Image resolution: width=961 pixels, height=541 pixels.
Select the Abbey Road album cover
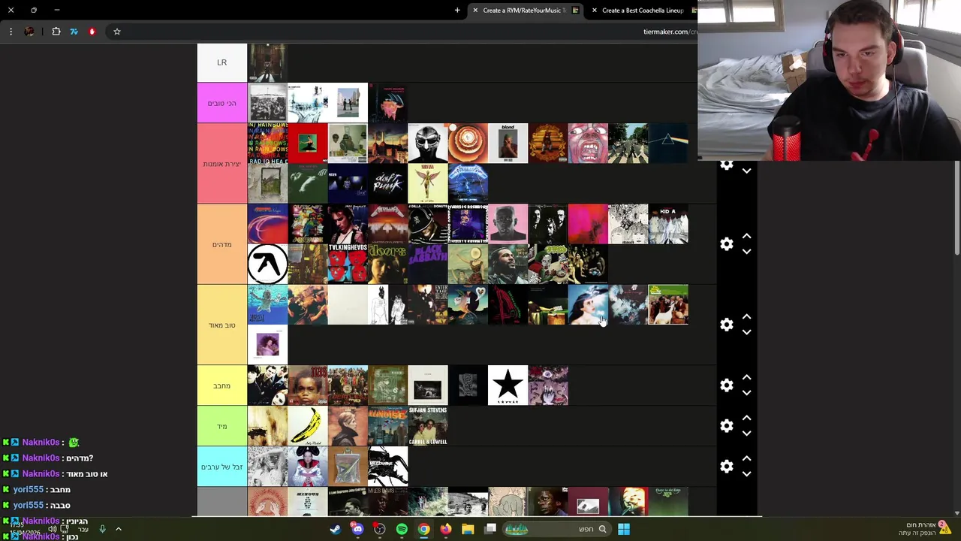tap(628, 144)
